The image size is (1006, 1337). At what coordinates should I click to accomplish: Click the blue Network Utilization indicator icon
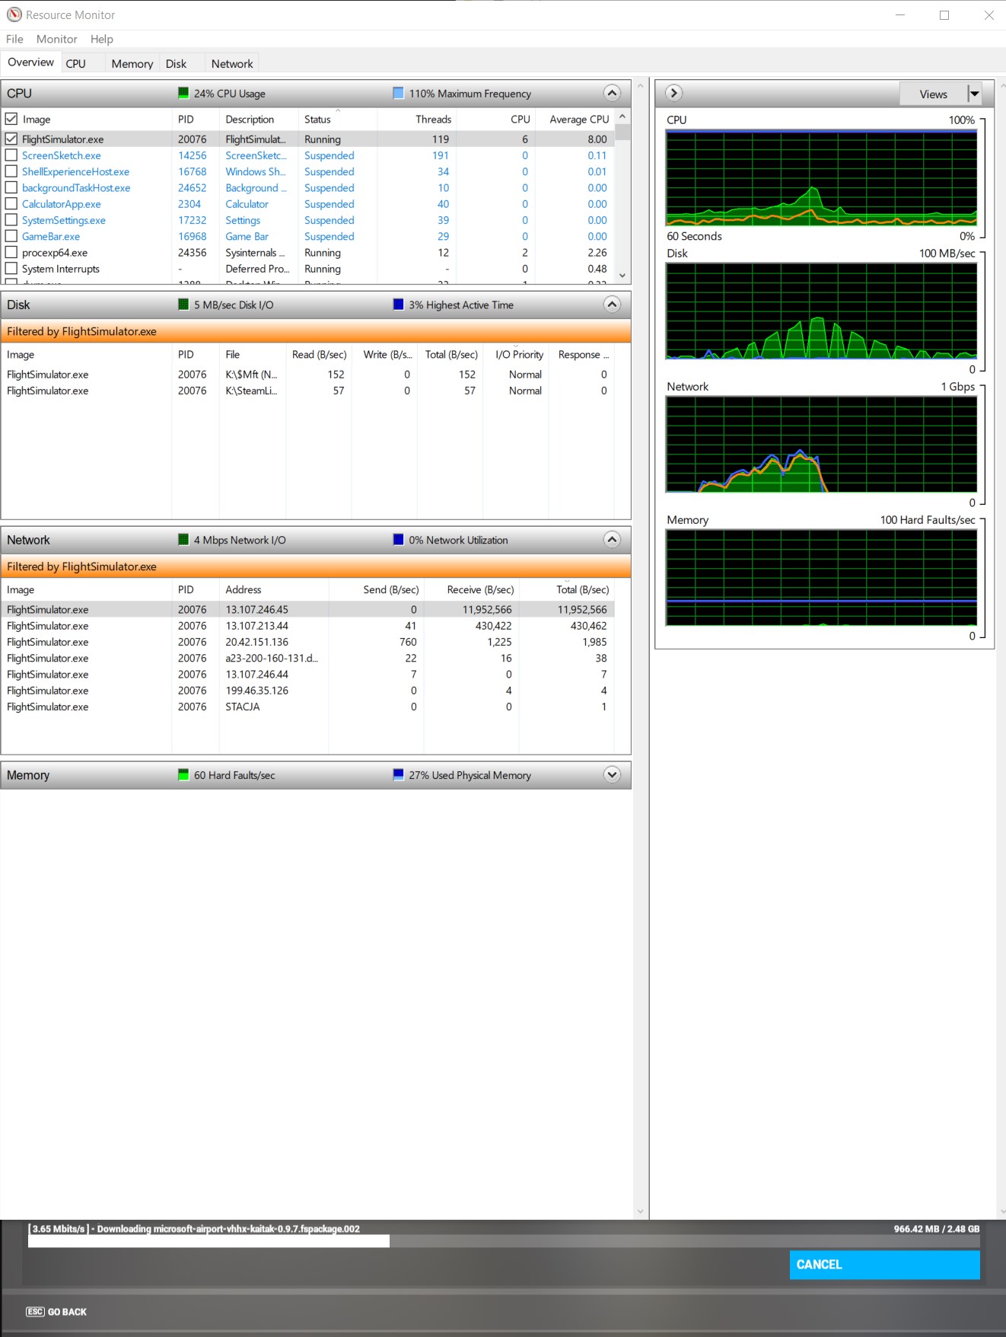[x=398, y=540]
